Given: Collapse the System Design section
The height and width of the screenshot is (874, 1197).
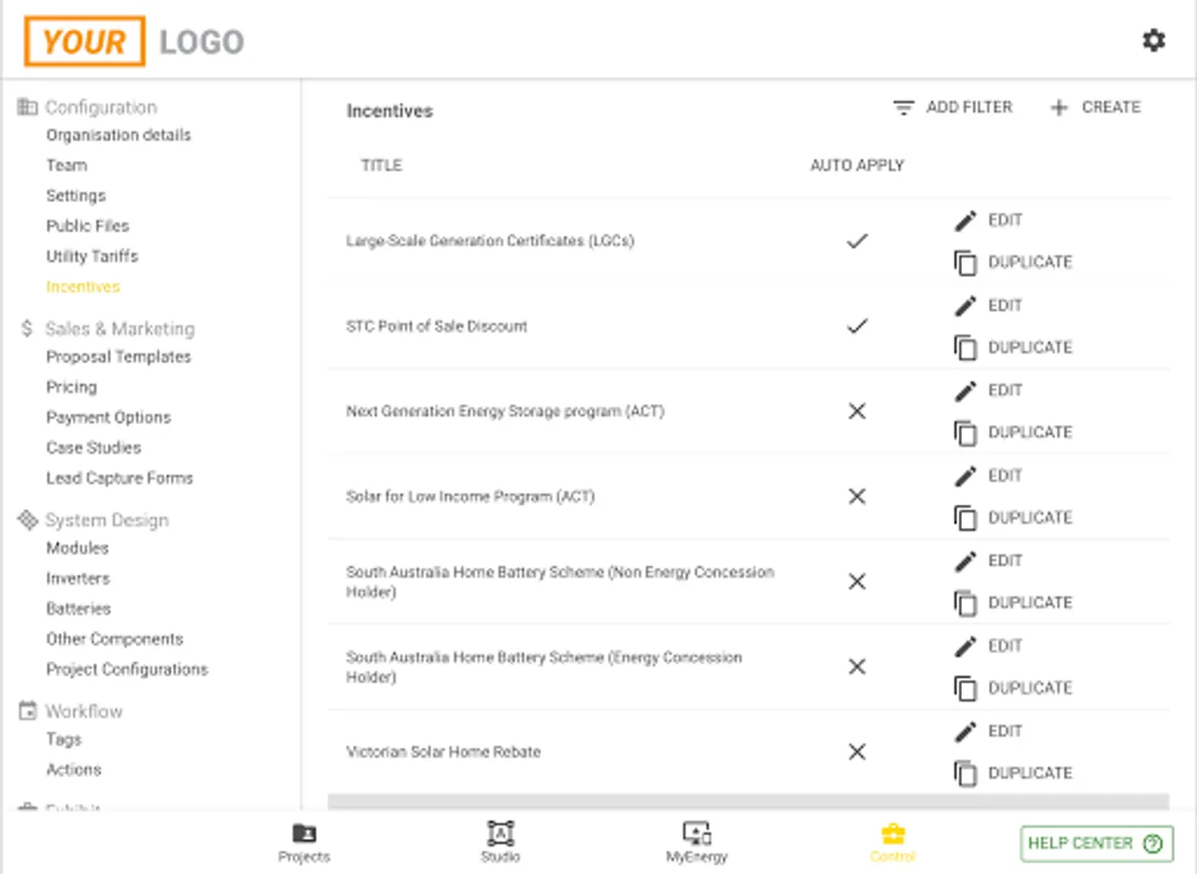Looking at the screenshot, I should 106,520.
